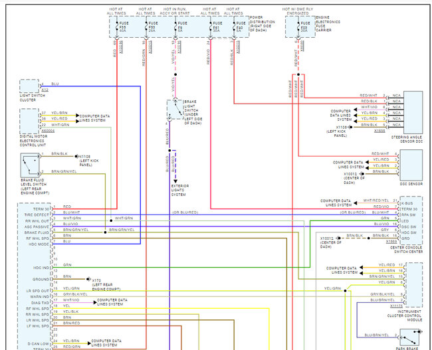Image resolution: width=432 pixels, height=350 pixels.
Task: Click 'RPA SW' terminal label
Action: pos(409,215)
